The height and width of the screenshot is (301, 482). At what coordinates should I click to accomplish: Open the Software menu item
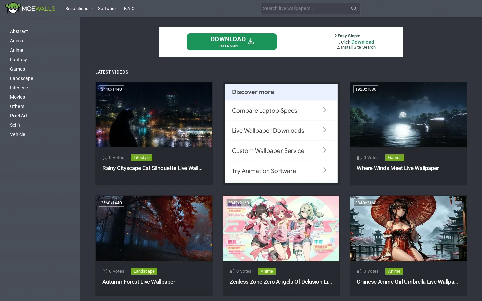pos(107,8)
